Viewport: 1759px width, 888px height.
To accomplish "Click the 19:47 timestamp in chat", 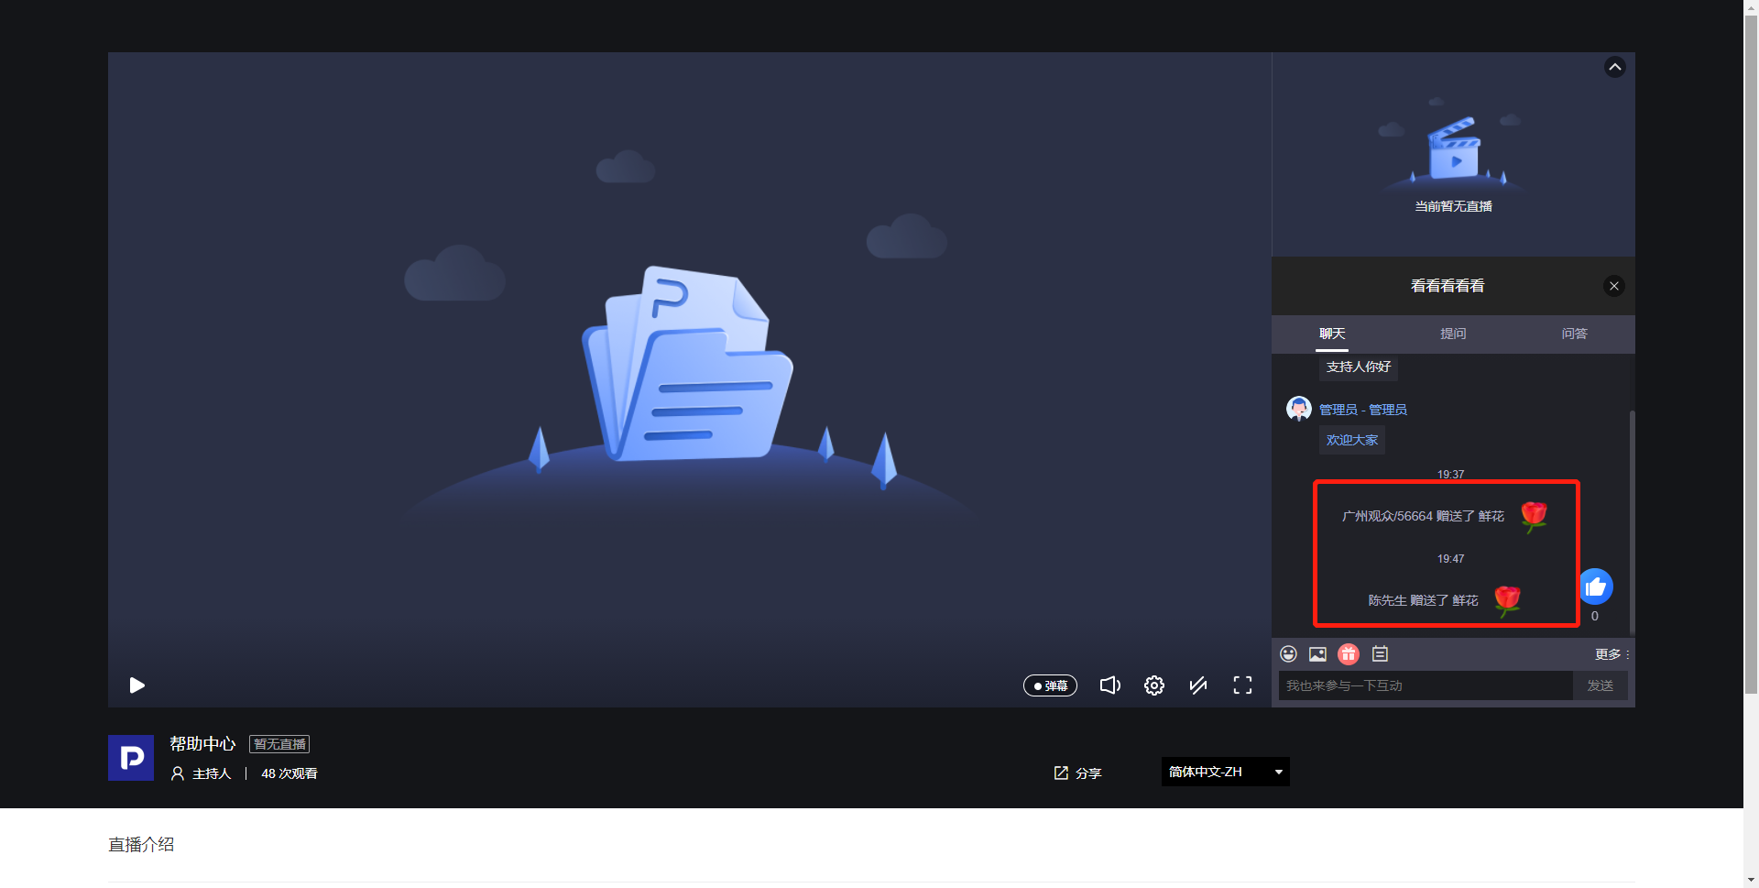I will pyautogui.click(x=1450, y=559).
